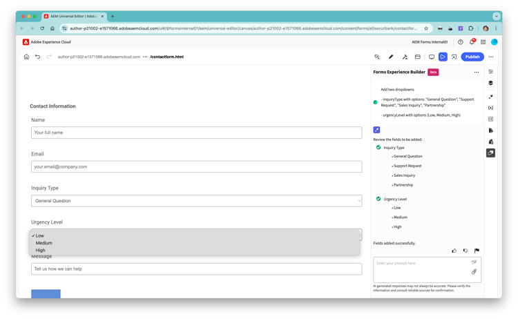518x319 pixels.
Task: Attach a file with paperclip icon
Action: pos(474,271)
